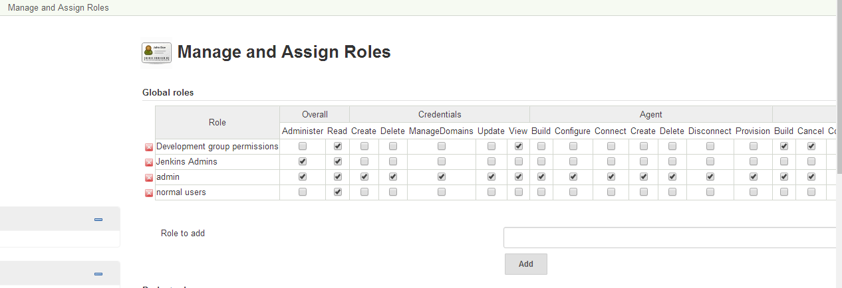
Task: Uncheck Credentials View for Development group permissions
Action: (518, 146)
